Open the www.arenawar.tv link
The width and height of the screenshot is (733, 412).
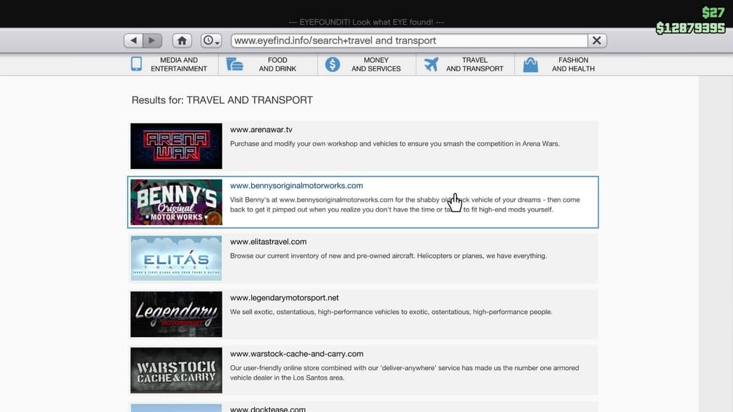(261, 130)
